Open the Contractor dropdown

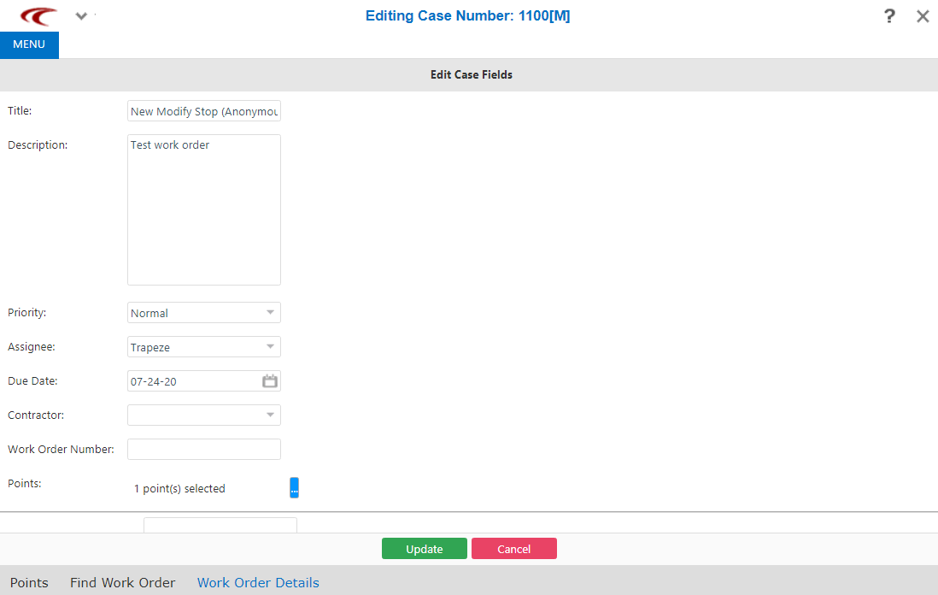click(x=271, y=415)
